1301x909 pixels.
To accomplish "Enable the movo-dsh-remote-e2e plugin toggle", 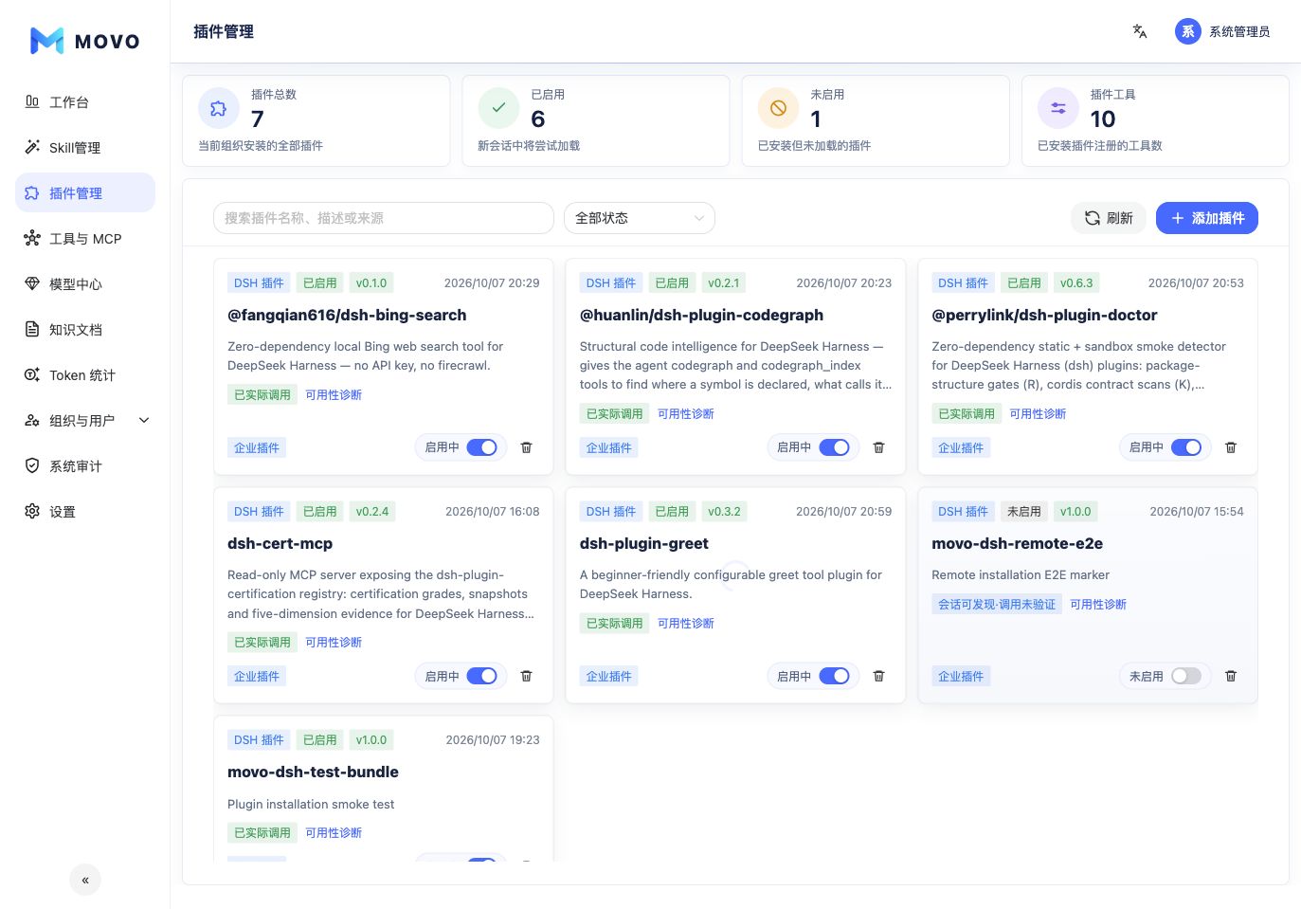I will [1186, 676].
